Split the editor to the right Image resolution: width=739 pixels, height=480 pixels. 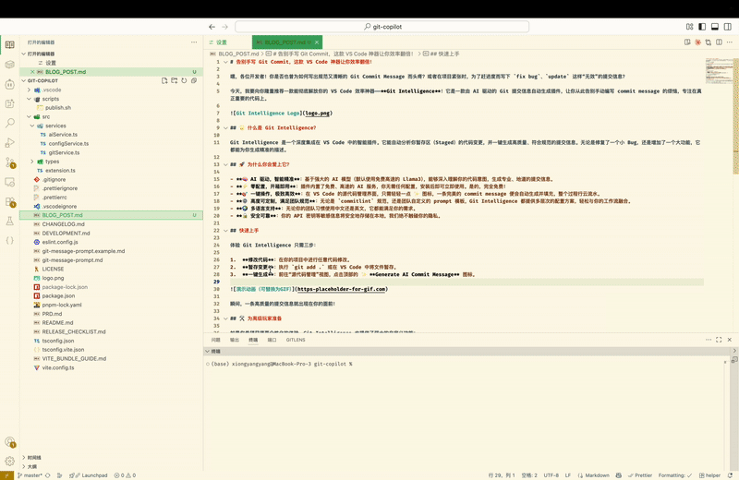[719, 42]
